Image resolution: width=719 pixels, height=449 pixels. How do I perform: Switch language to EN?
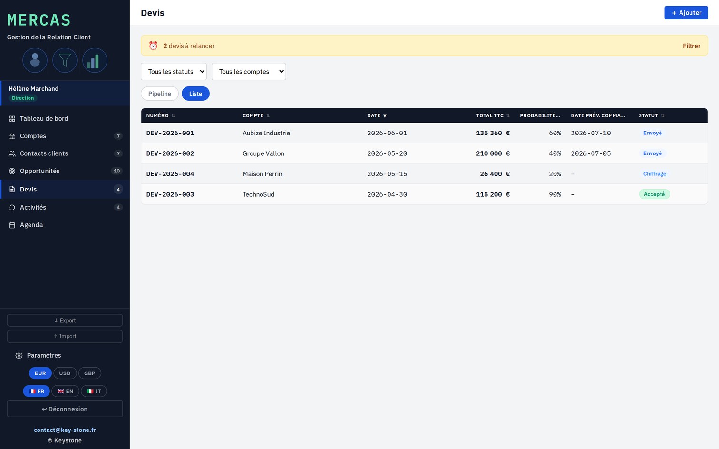click(x=65, y=392)
